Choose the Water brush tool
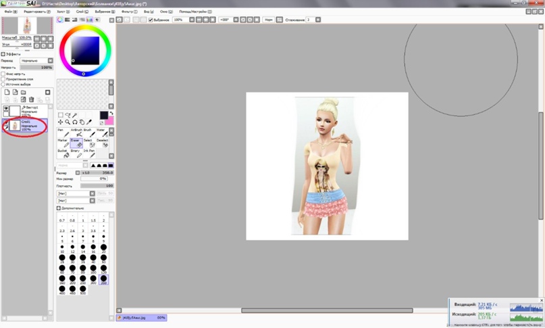 (x=101, y=132)
